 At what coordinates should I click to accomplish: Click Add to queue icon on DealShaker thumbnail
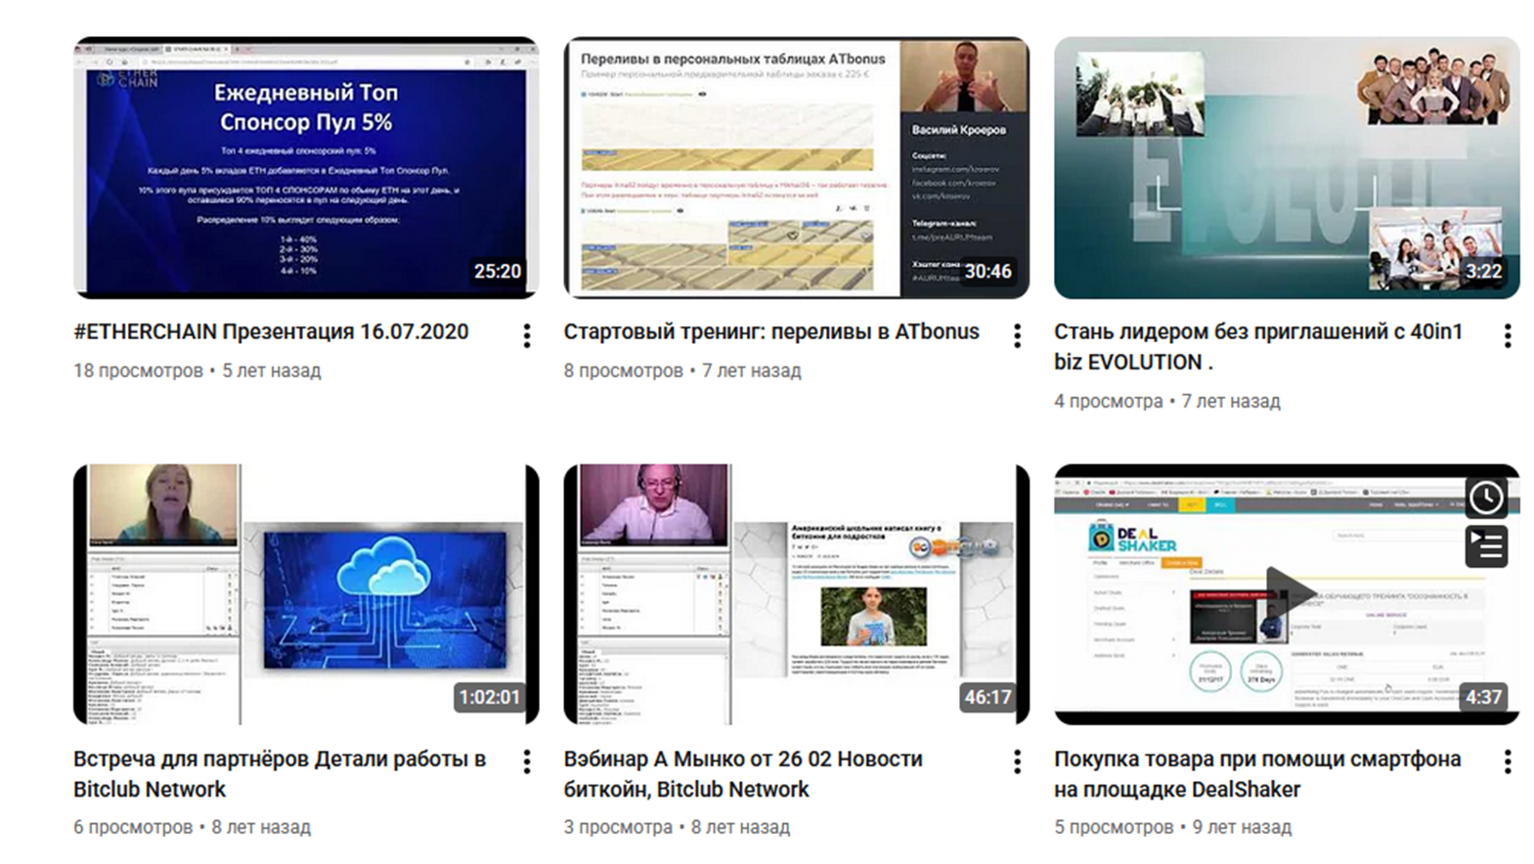click(x=1485, y=546)
